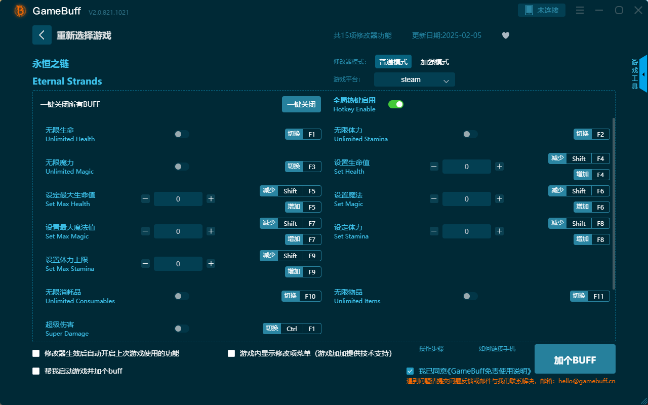The image size is (648, 405).
Task: Click the 切换 Ctrl F1 hotkey for Super Damage
Action: point(292,329)
